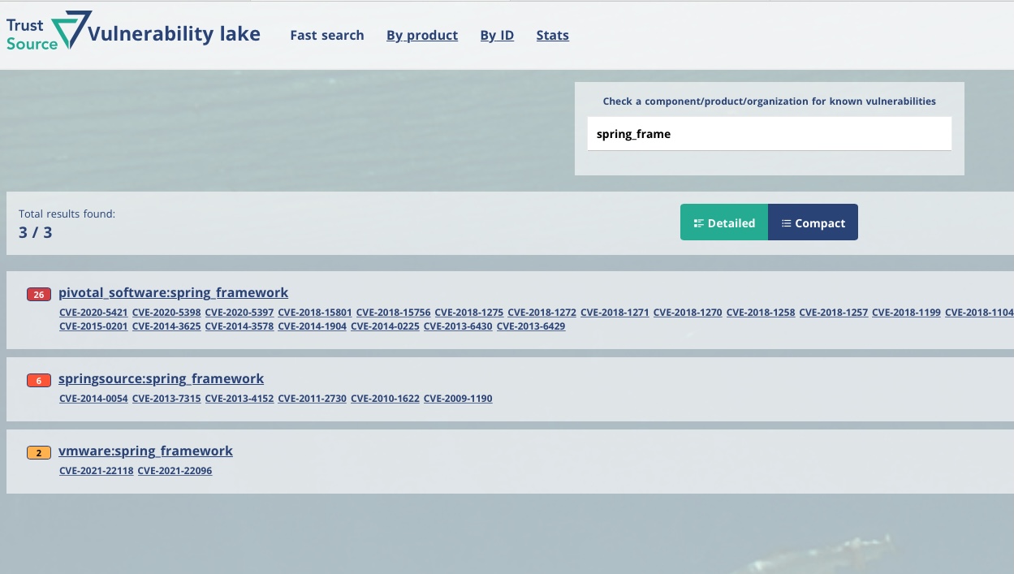Open CVE-2013-7315 details
The width and height of the screenshot is (1014, 574).
click(x=166, y=399)
